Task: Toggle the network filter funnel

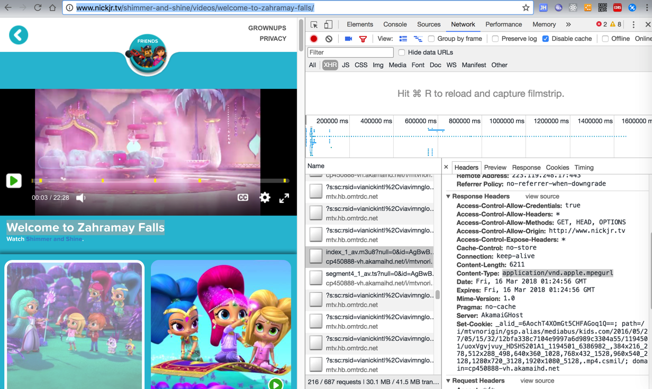Action: [x=363, y=39]
